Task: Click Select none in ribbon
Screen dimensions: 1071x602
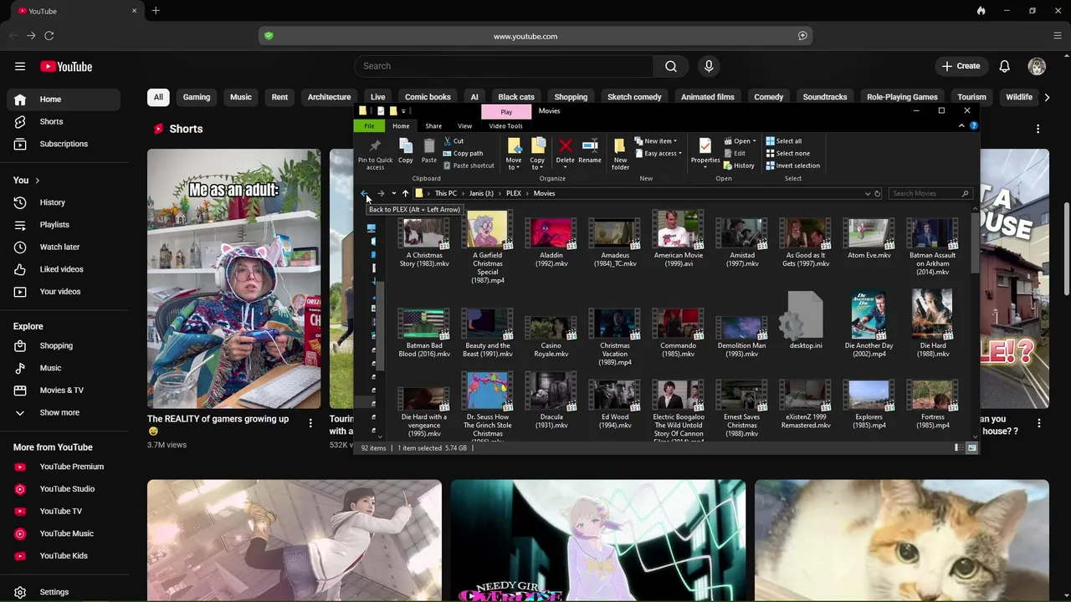Action: click(787, 153)
